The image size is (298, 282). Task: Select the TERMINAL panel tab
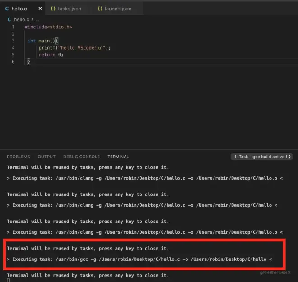[118, 157]
